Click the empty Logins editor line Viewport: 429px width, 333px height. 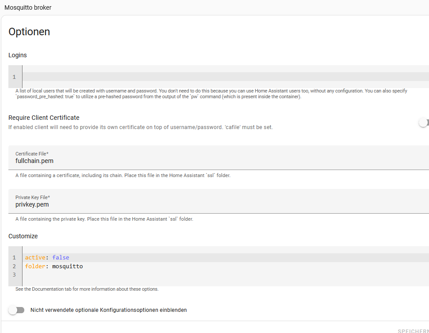pyautogui.click(x=221, y=77)
